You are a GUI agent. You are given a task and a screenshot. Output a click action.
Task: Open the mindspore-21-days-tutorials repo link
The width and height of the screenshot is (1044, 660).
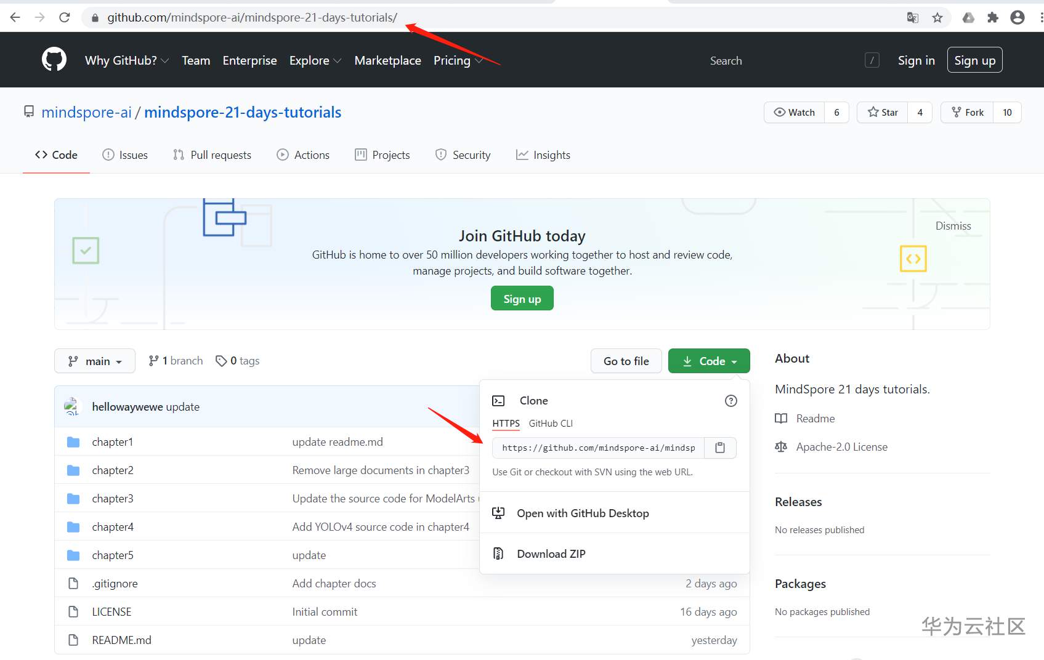243,112
